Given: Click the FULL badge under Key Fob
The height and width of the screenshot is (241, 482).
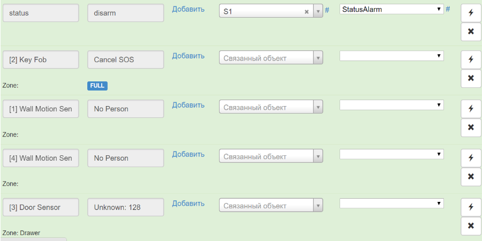Looking at the screenshot, I should click(97, 86).
